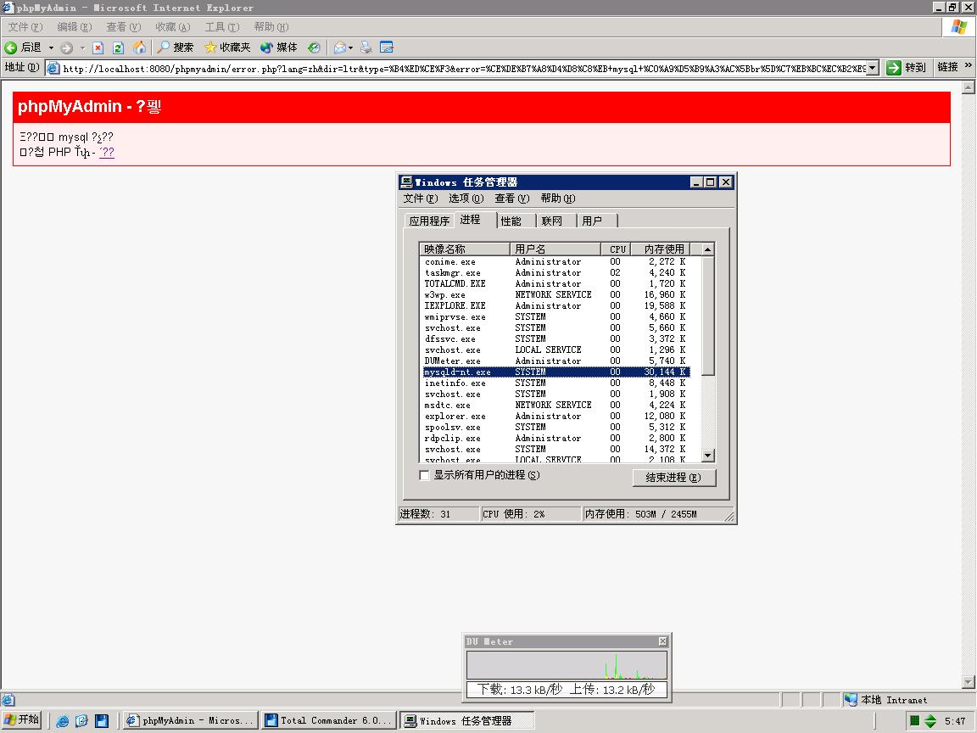Open the Back button history dropdown arrow
Screen dimensions: 977x733
pos(51,48)
